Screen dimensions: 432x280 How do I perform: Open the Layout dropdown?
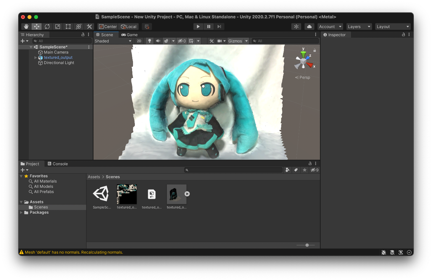point(393,27)
